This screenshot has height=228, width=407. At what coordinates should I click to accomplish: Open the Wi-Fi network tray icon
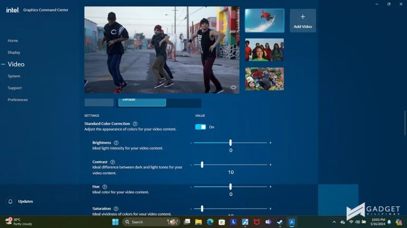[351, 222]
